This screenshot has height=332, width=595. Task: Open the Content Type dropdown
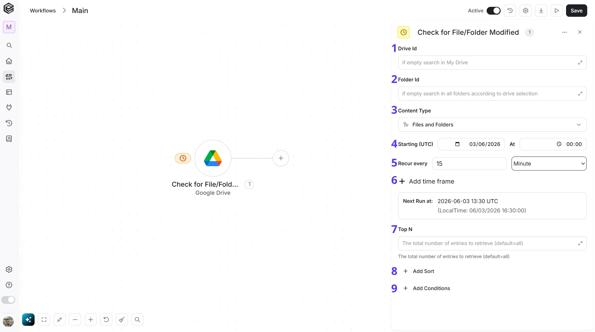click(492, 125)
